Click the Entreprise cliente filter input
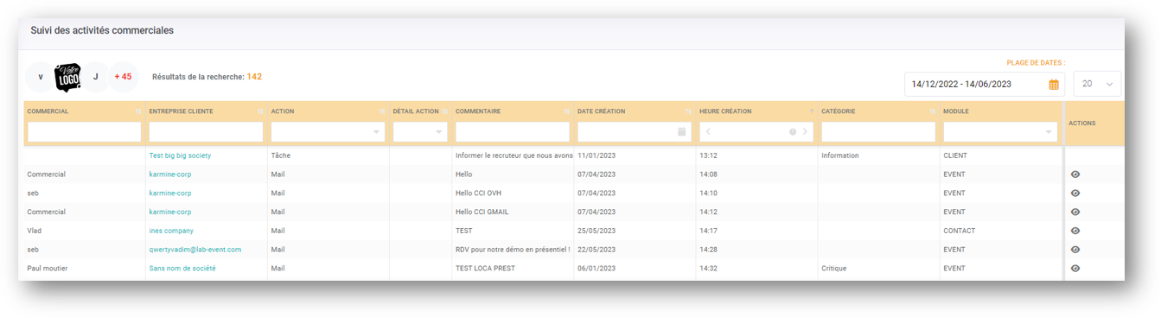Image resolution: width=1161 pixels, height=317 pixels. (x=206, y=132)
